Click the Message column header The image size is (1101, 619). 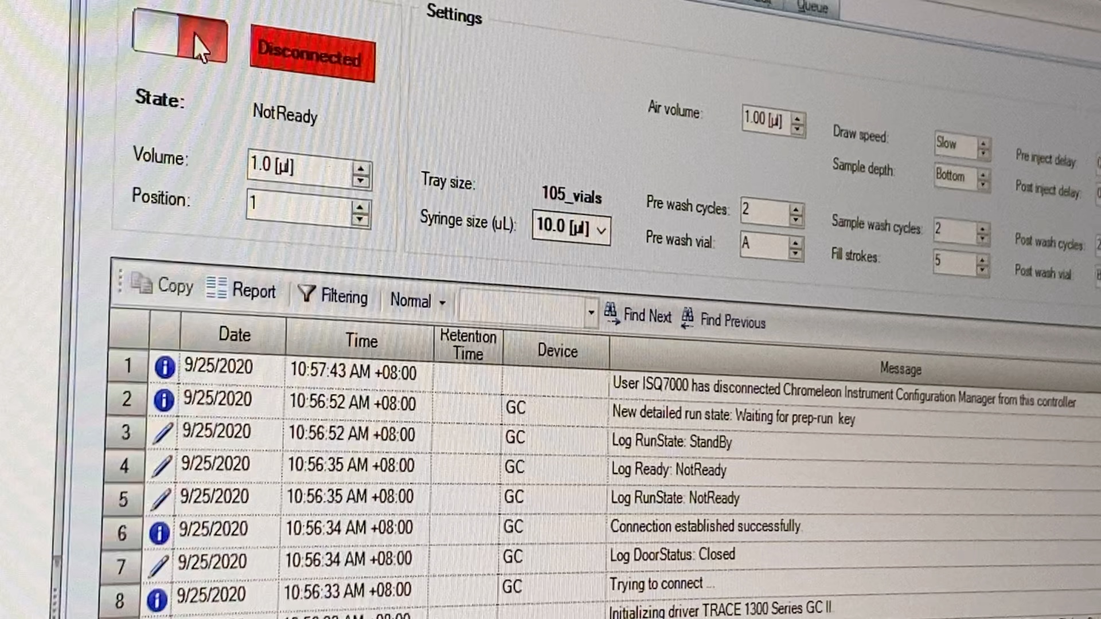(900, 369)
